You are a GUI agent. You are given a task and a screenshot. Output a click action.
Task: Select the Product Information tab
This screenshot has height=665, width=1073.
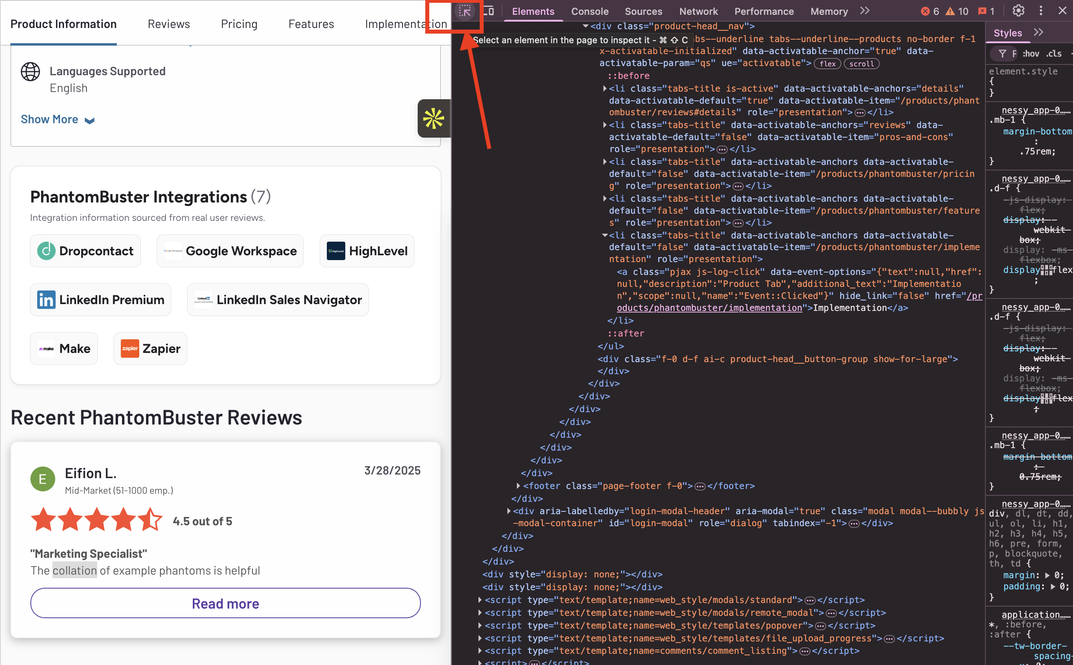click(63, 24)
